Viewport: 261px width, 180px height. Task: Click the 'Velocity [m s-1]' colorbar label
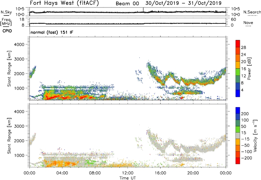click(255, 135)
